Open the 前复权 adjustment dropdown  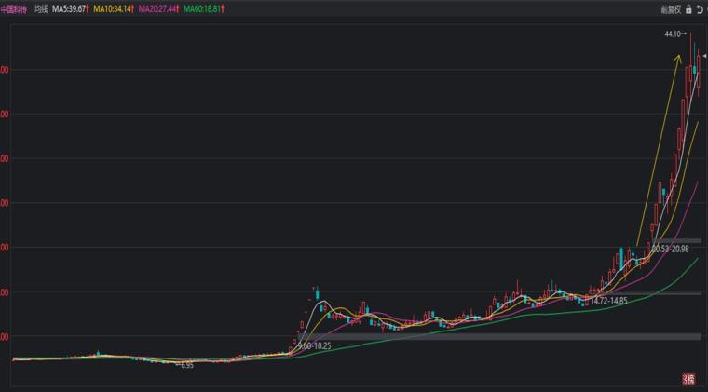tap(671, 8)
